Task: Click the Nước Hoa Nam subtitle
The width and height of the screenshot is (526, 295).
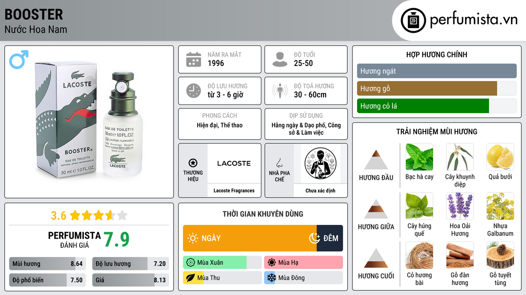Action: tap(35, 30)
